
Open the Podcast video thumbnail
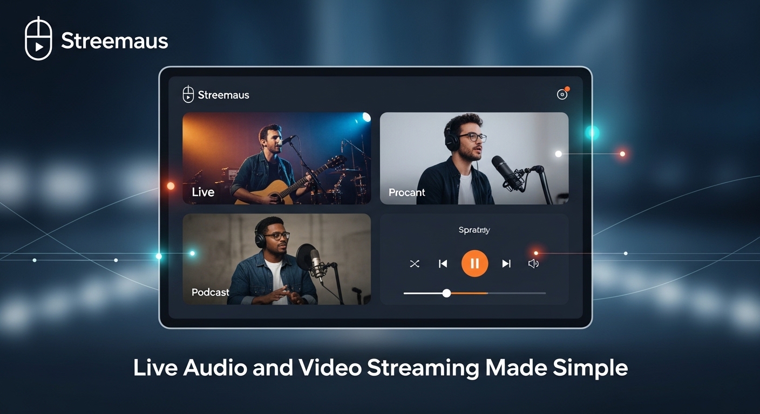click(x=276, y=259)
